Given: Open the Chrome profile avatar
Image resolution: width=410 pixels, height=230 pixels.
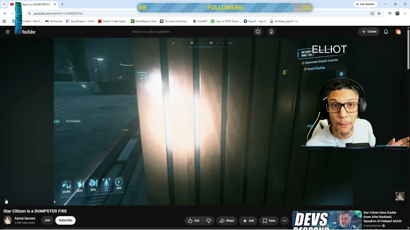Looking at the screenshot, I should [x=398, y=13].
